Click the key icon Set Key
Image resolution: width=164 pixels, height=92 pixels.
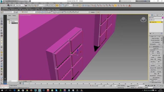[128, 86]
